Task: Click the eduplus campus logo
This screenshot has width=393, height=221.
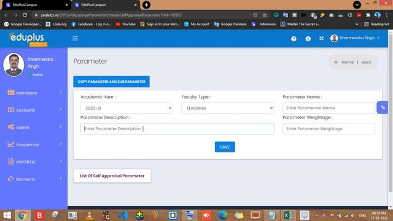Action: pyautogui.click(x=28, y=39)
